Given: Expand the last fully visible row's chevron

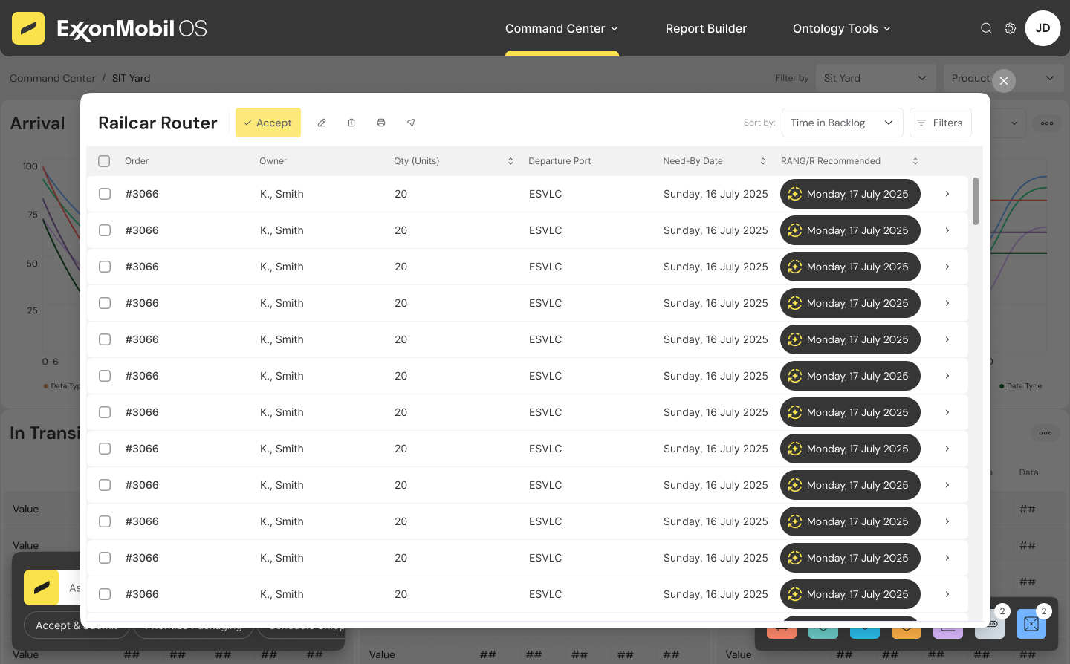Looking at the screenshot, I should 947,594.
